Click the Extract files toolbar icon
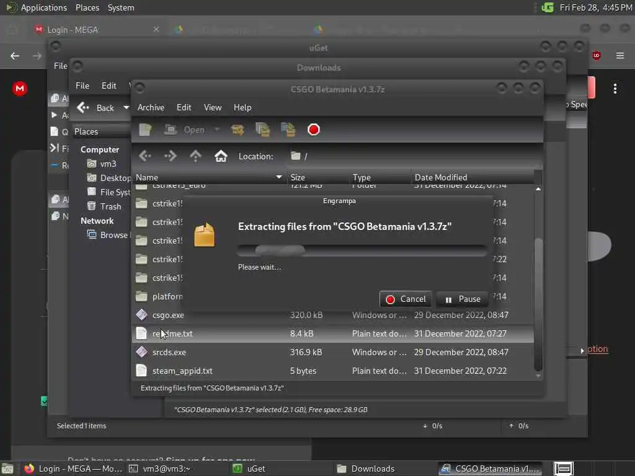This screenshot has width=635, height=476. coord(238,130)
